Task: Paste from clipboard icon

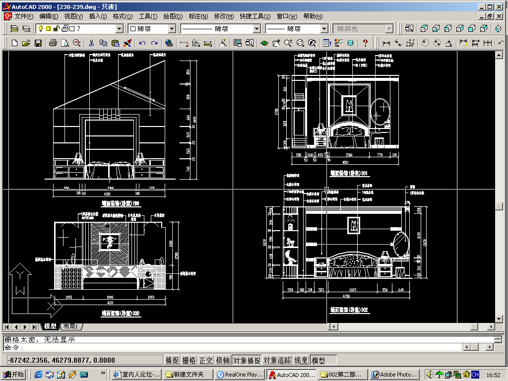Action: tap(115, 43)
